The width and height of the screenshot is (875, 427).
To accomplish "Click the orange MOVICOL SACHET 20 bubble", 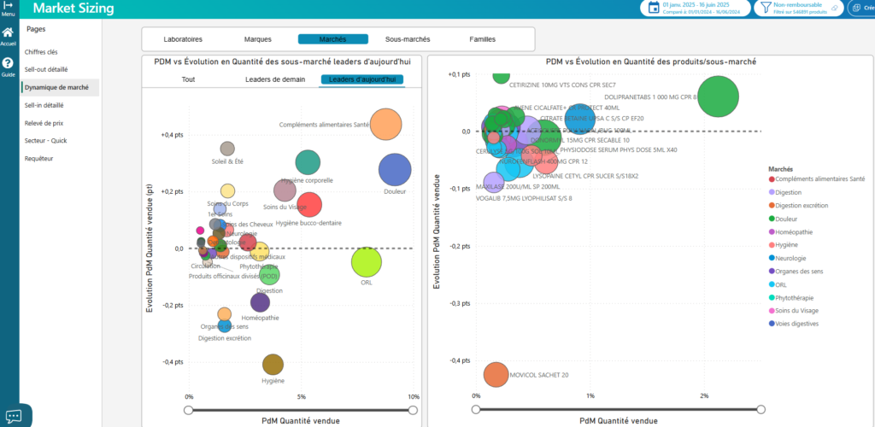I will point(496,375).
